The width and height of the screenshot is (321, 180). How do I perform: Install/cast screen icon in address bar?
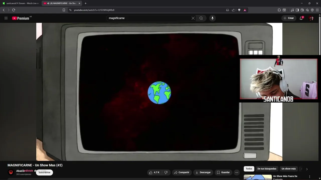pos(227,10)
